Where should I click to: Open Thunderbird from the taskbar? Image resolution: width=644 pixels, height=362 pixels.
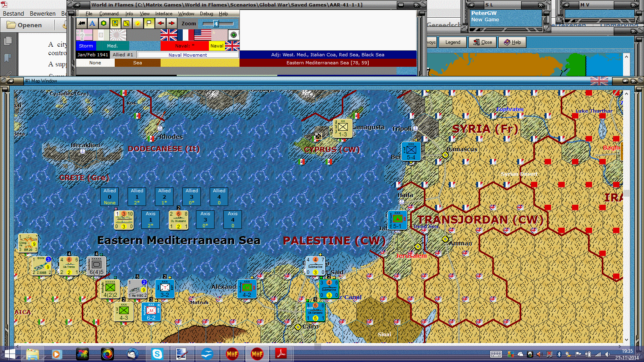(132, 354)
